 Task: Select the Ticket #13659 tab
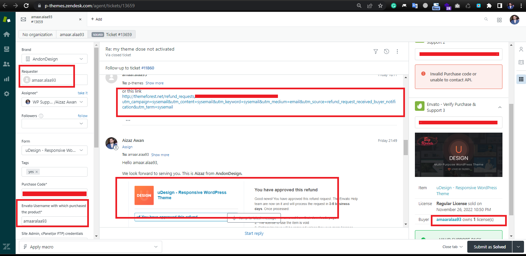click(112, 34)
